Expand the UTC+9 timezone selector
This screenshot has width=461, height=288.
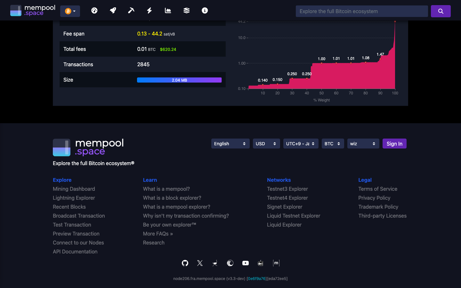pos(301,143)
